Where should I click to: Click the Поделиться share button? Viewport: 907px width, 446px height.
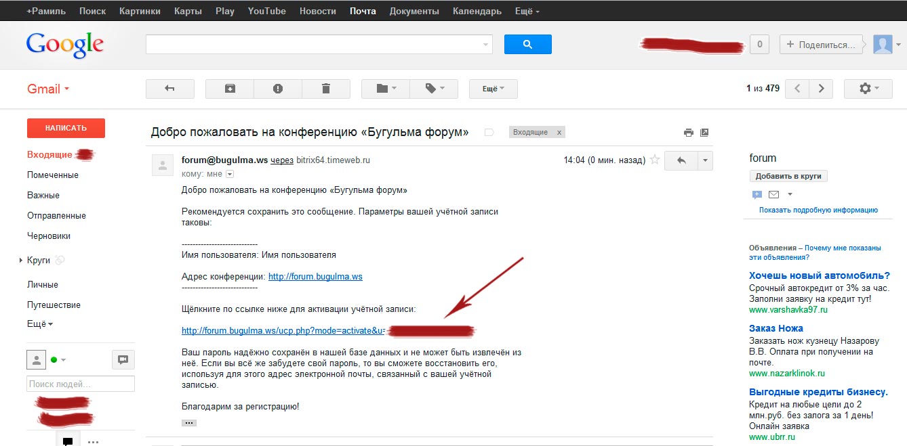[821, 45]
